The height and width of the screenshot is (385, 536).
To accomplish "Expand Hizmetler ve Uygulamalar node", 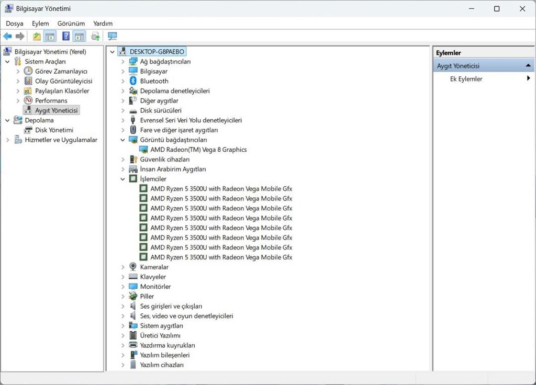I will 7,140.
